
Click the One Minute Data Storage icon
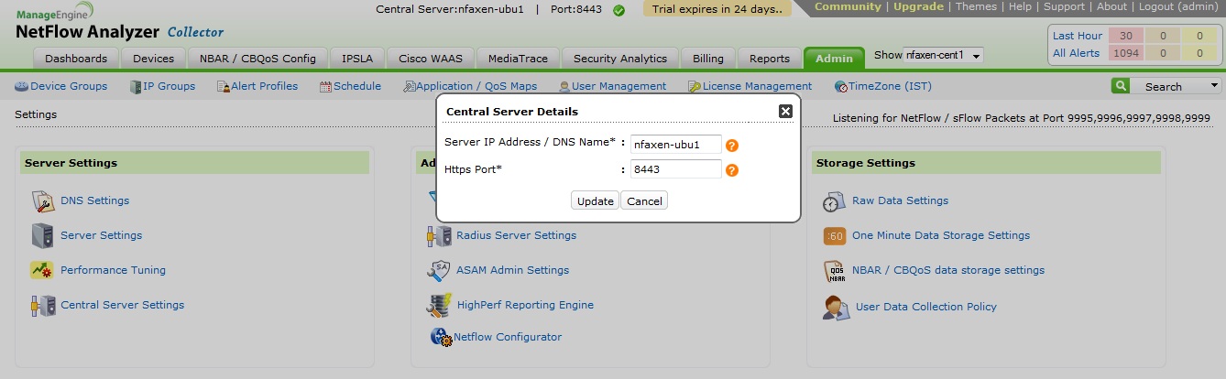pos(835,236)
